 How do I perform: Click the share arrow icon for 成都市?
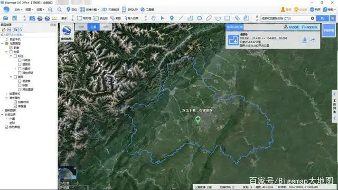[x=313, y=40]
